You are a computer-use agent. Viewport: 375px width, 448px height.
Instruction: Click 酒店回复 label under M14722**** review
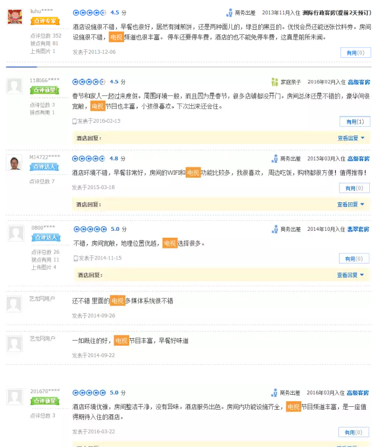click(x=88, y=205)
